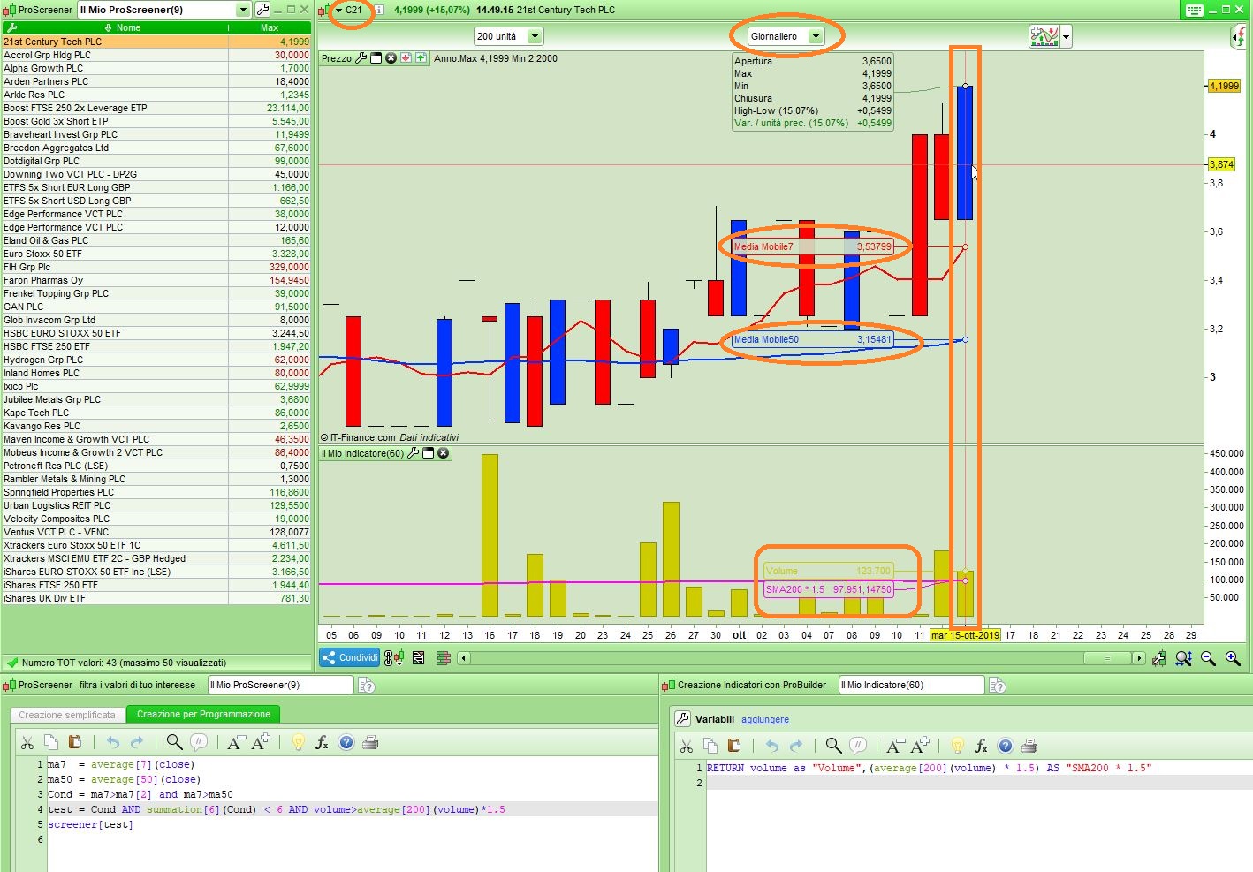
Task: Move the Prezzo panel down
Action: click(x=406, y=58)
